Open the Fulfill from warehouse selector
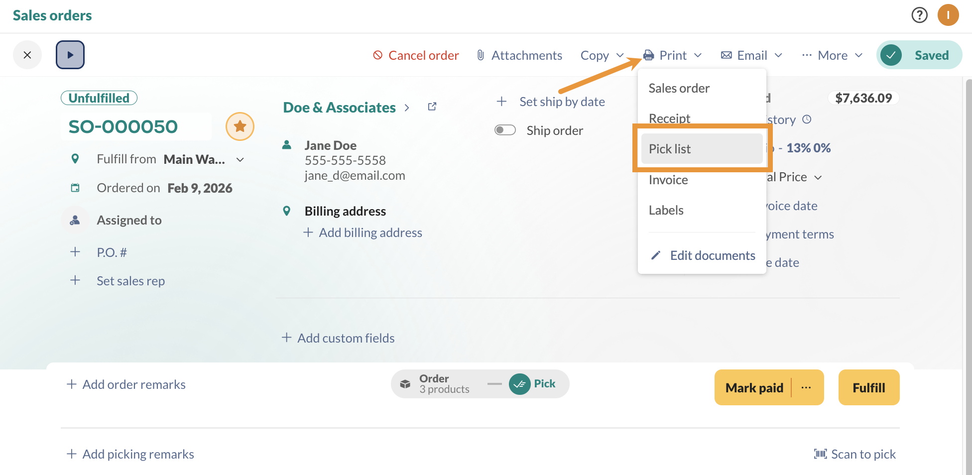The width and height of the screenshot is (972, 475). point(241,159)
